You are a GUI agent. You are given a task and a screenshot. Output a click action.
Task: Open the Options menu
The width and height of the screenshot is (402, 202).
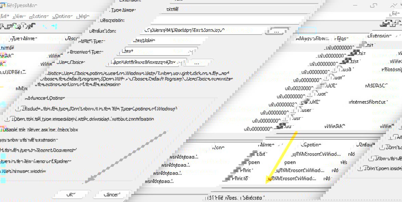tap(63, 16)
